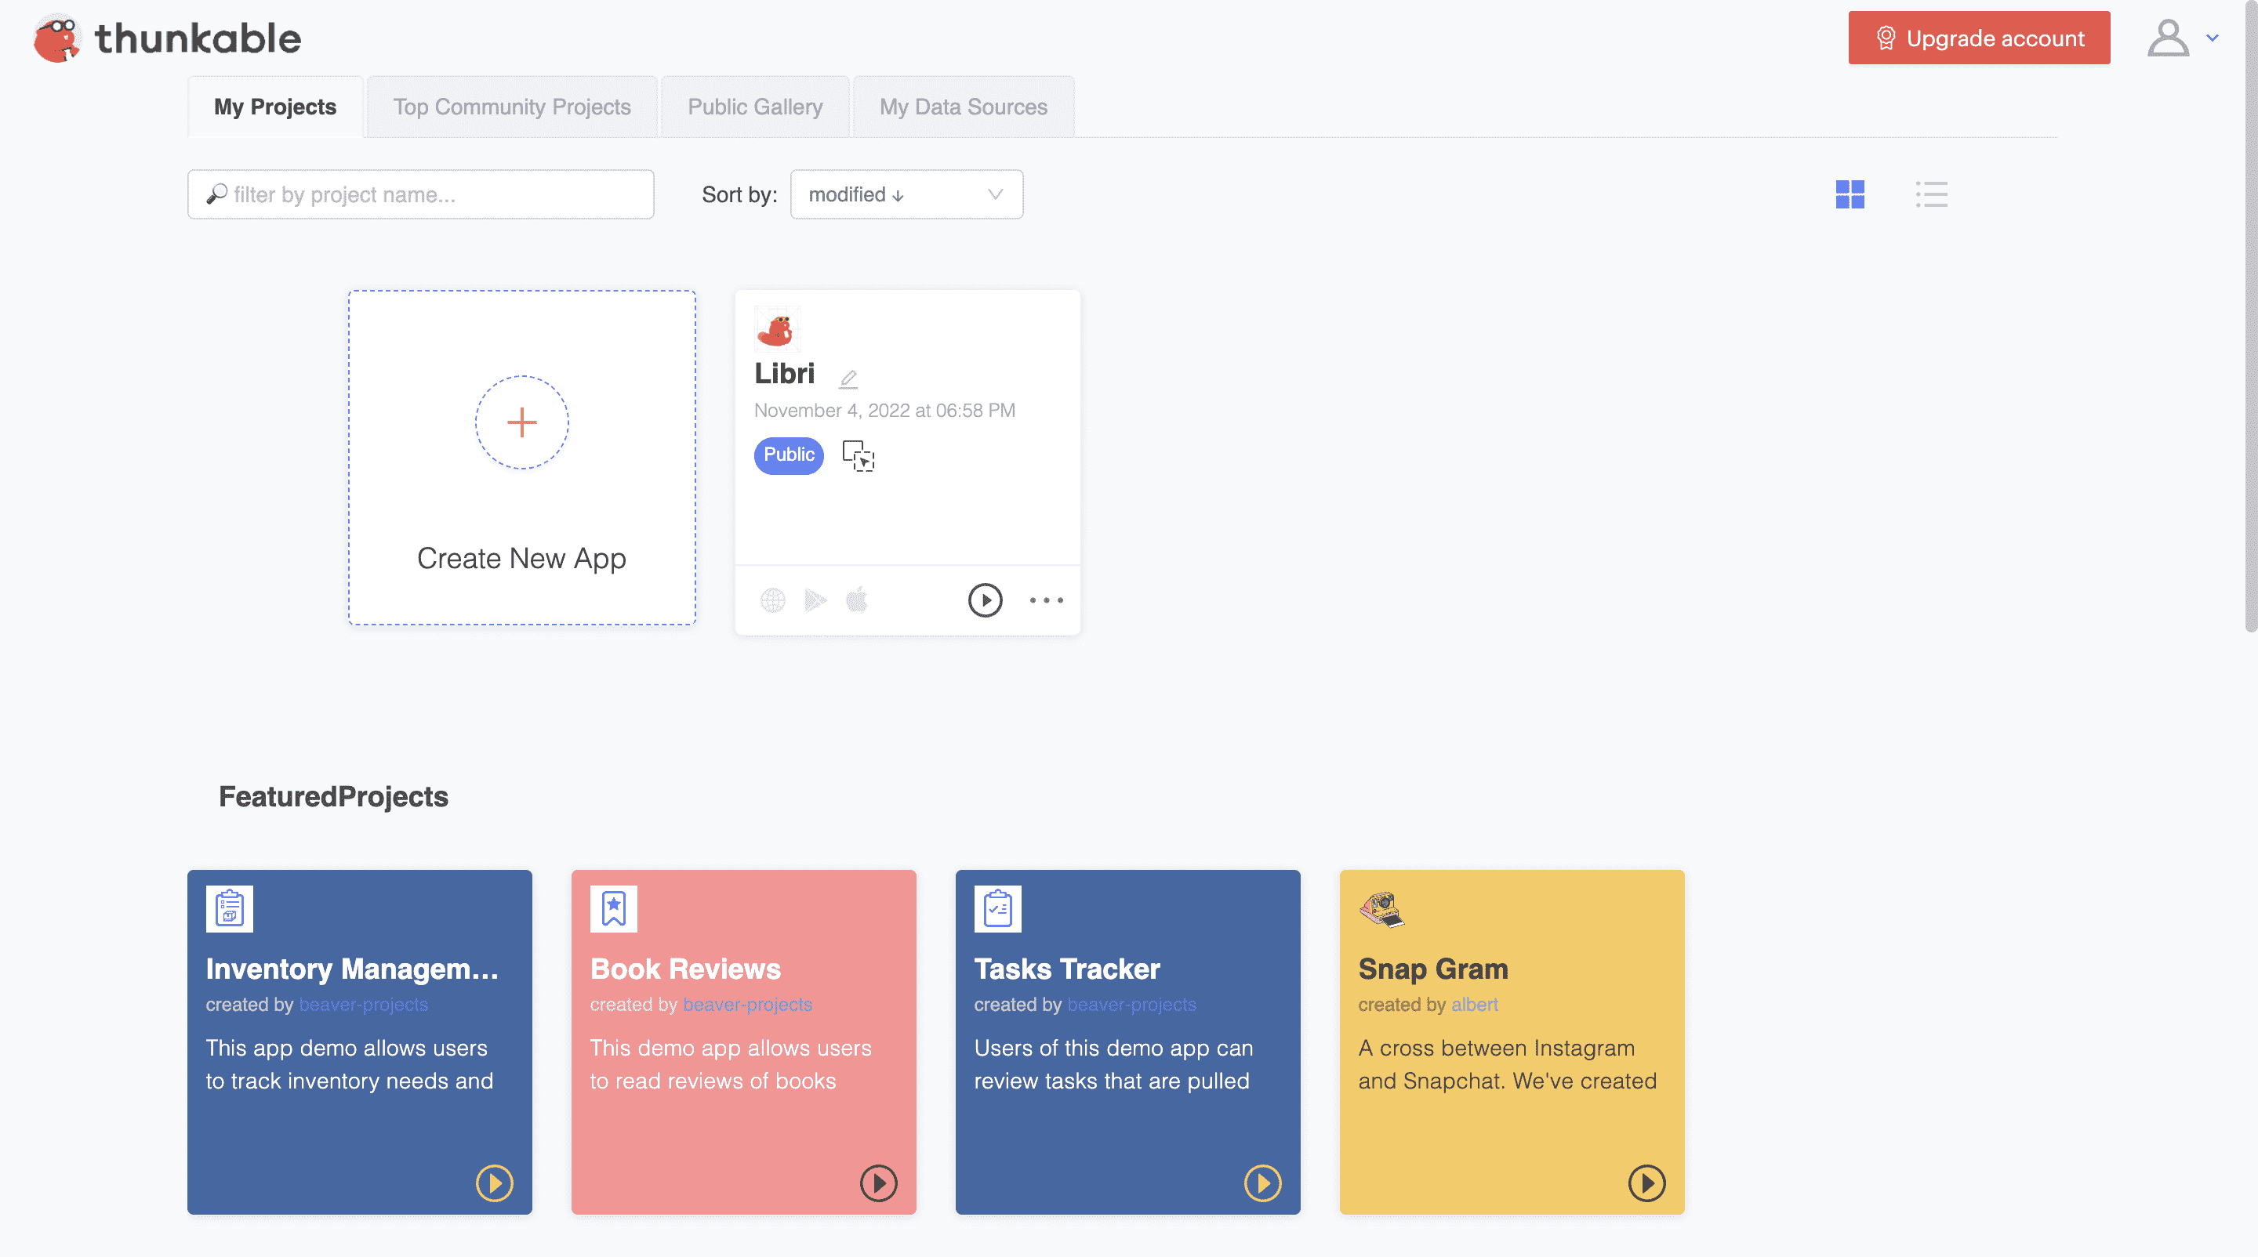Open the user account avatar menu
This screenshot has height=1257, width=2258.
(2168, 38)
